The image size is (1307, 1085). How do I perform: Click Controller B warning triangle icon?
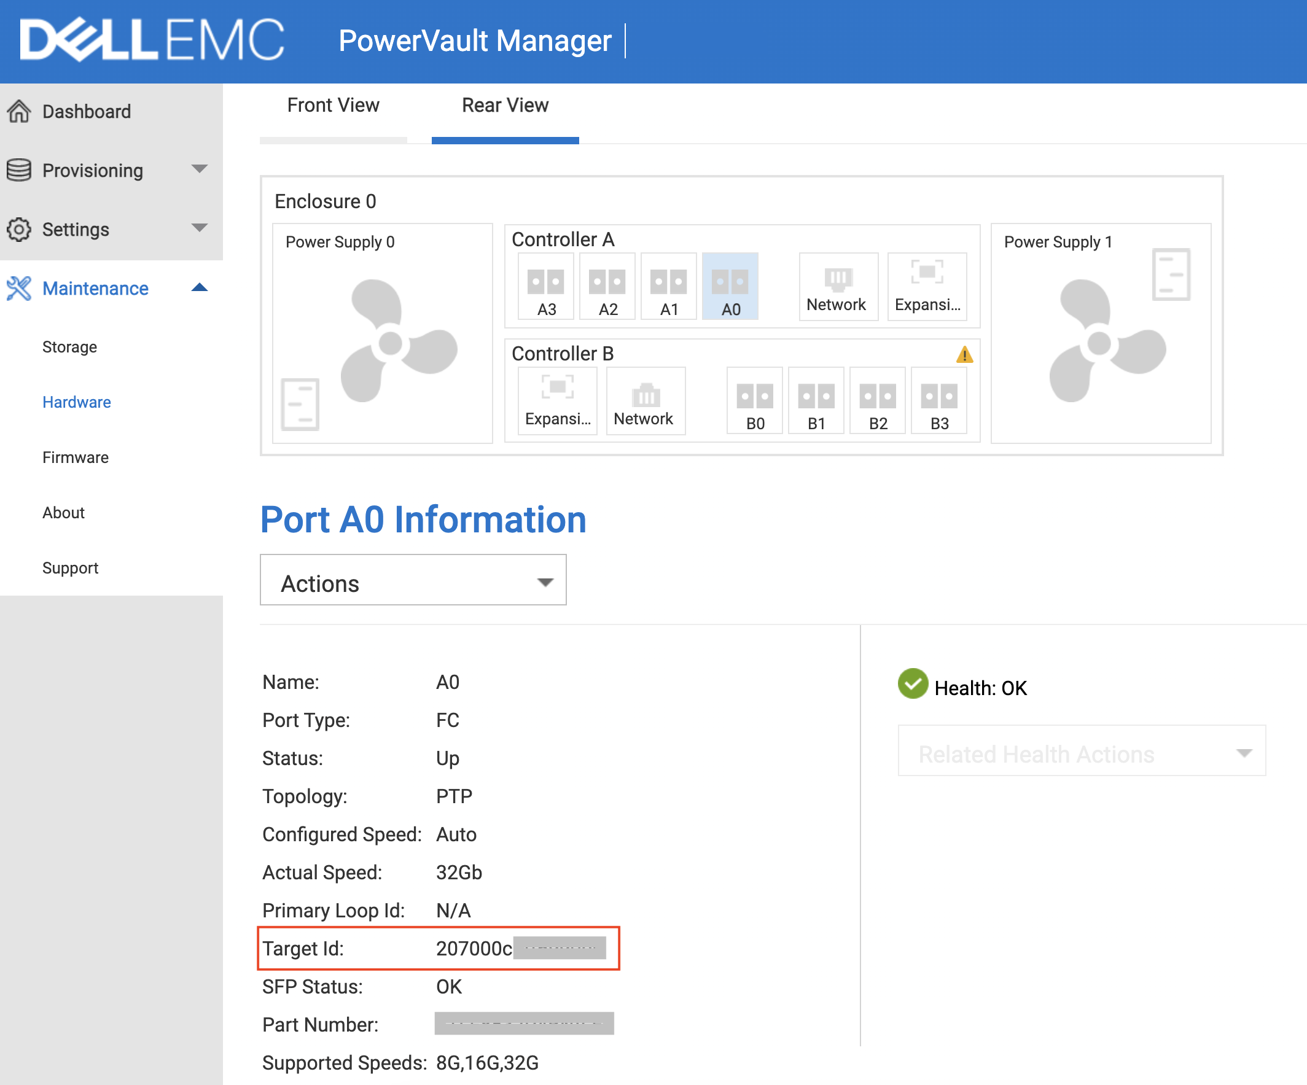click(964, 355)
